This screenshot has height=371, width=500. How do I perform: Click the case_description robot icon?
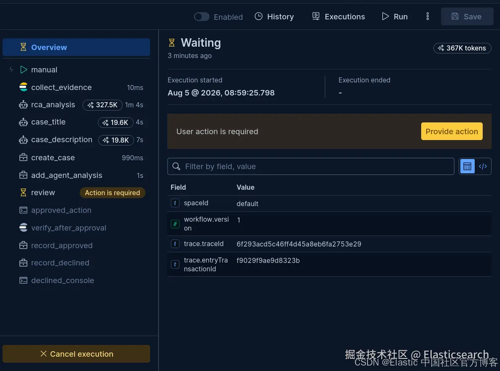click(x=23, y=140)
